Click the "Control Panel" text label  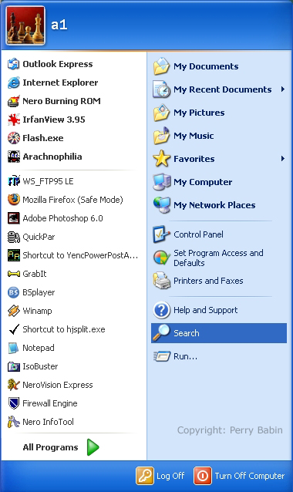pyautogui.click(x=198, y=234)
